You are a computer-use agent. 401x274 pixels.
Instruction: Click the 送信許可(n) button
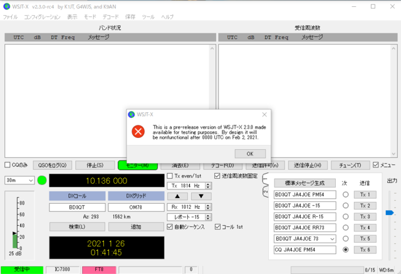265,166
